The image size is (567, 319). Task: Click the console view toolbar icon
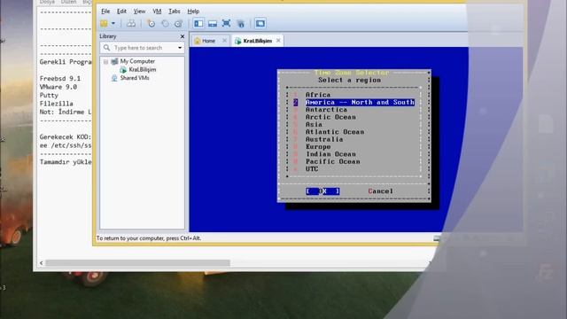tap(260, 24)
